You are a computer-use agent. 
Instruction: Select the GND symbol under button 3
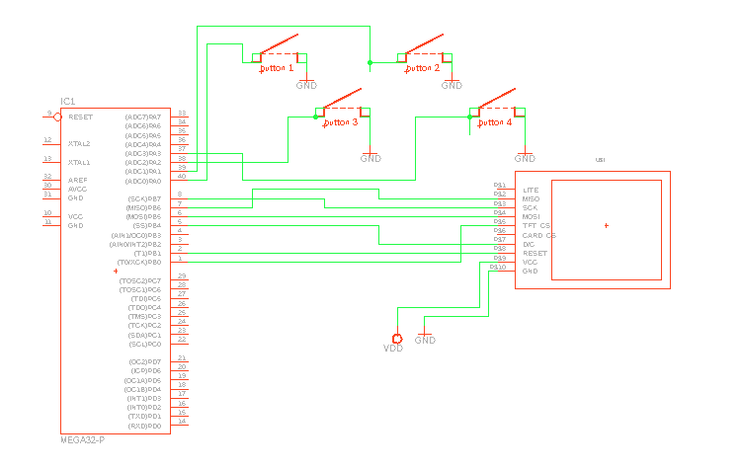point(370,156)
